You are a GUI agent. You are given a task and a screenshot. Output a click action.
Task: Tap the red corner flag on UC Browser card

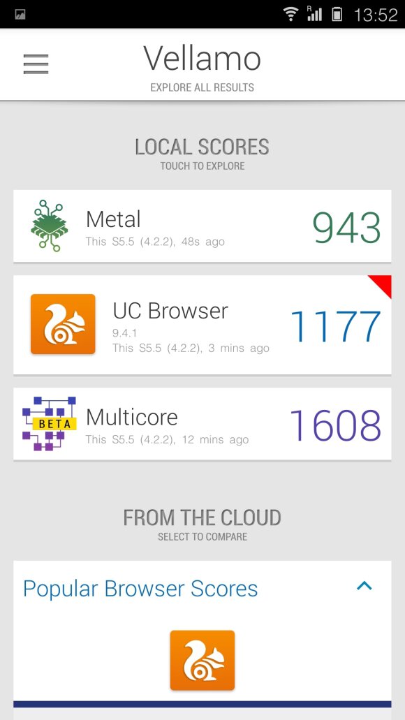[383, 284]
